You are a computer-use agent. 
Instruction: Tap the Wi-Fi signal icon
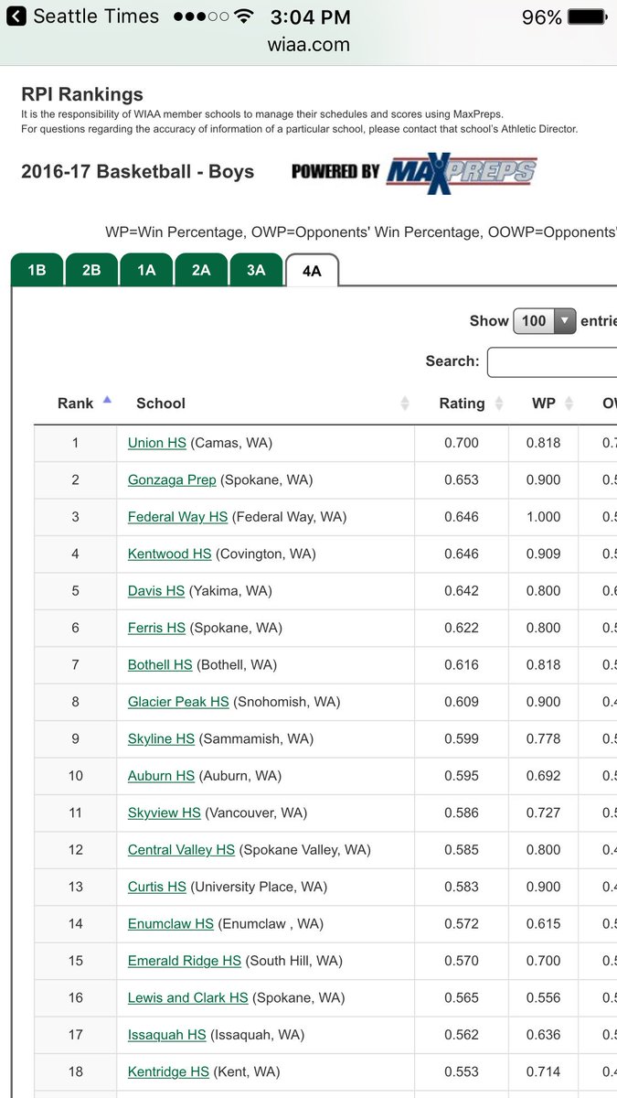[243, 16]
